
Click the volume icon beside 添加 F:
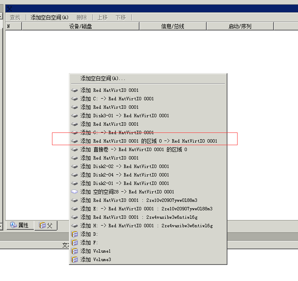75,242
